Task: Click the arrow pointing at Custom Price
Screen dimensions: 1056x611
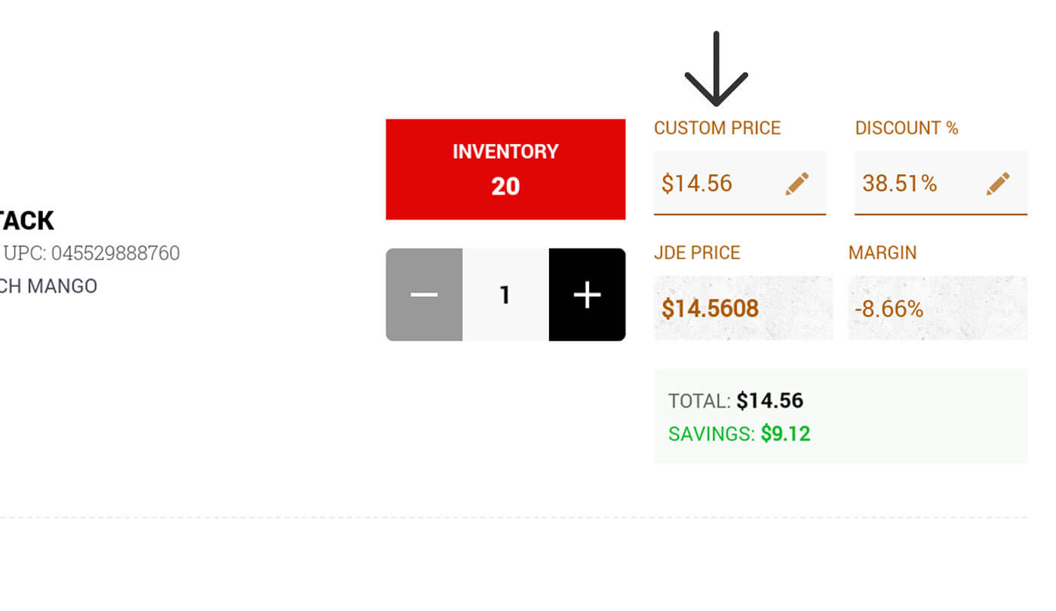Action: point(716,68)
